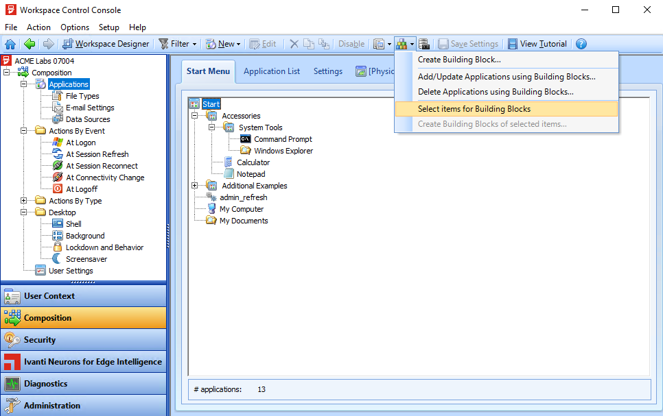Select the At Logon icon
This screenshot has width=663, height=416.
click(x=58, y=143)
